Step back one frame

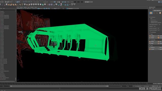[155, 84]
